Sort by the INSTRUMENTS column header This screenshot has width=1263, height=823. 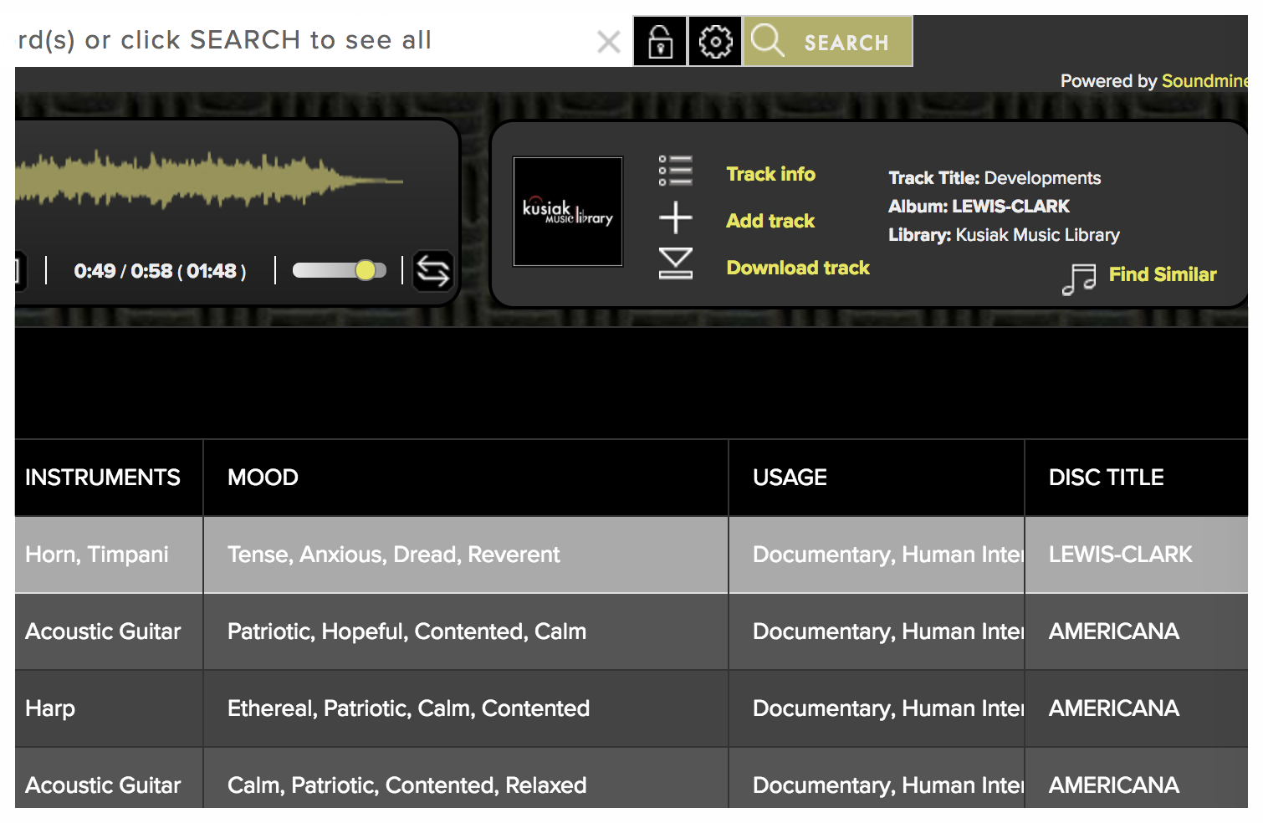point(103,478)
